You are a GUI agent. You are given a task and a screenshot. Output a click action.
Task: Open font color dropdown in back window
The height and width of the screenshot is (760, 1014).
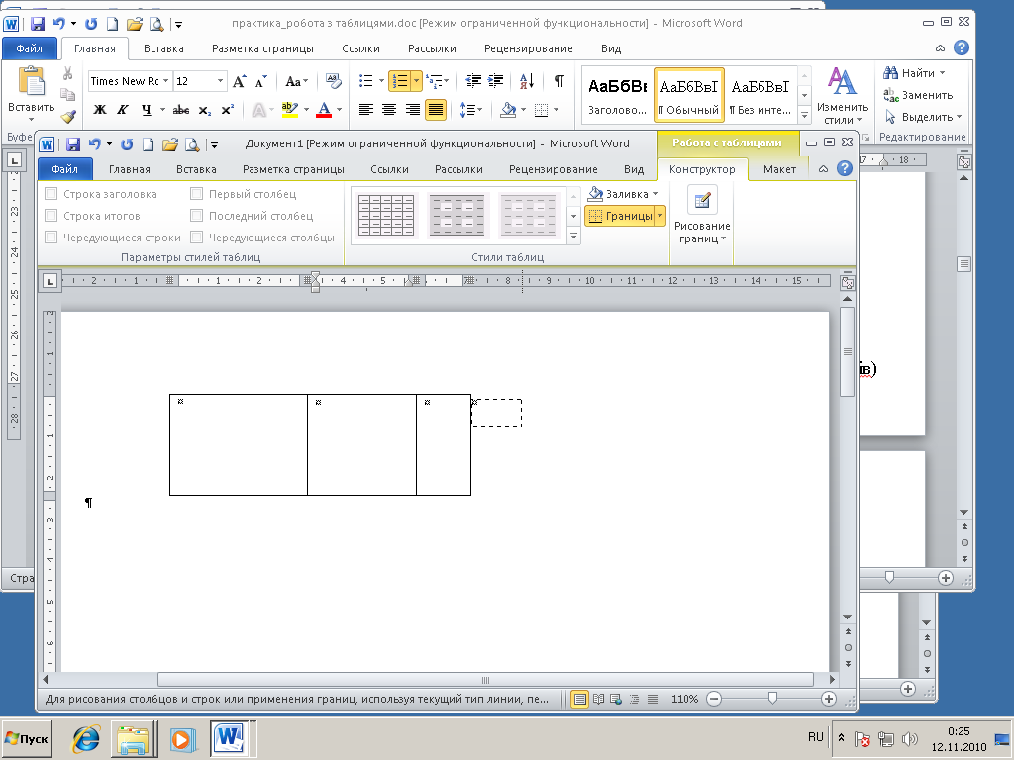coord(339,110)
